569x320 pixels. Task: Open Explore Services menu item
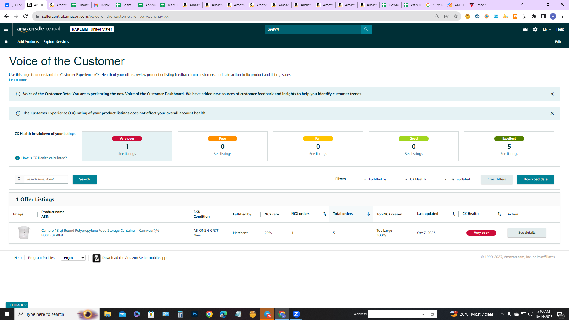point(56,42)
